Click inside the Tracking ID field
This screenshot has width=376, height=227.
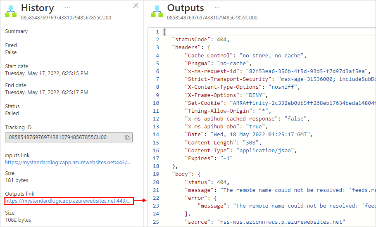click(x=69, y=137)
